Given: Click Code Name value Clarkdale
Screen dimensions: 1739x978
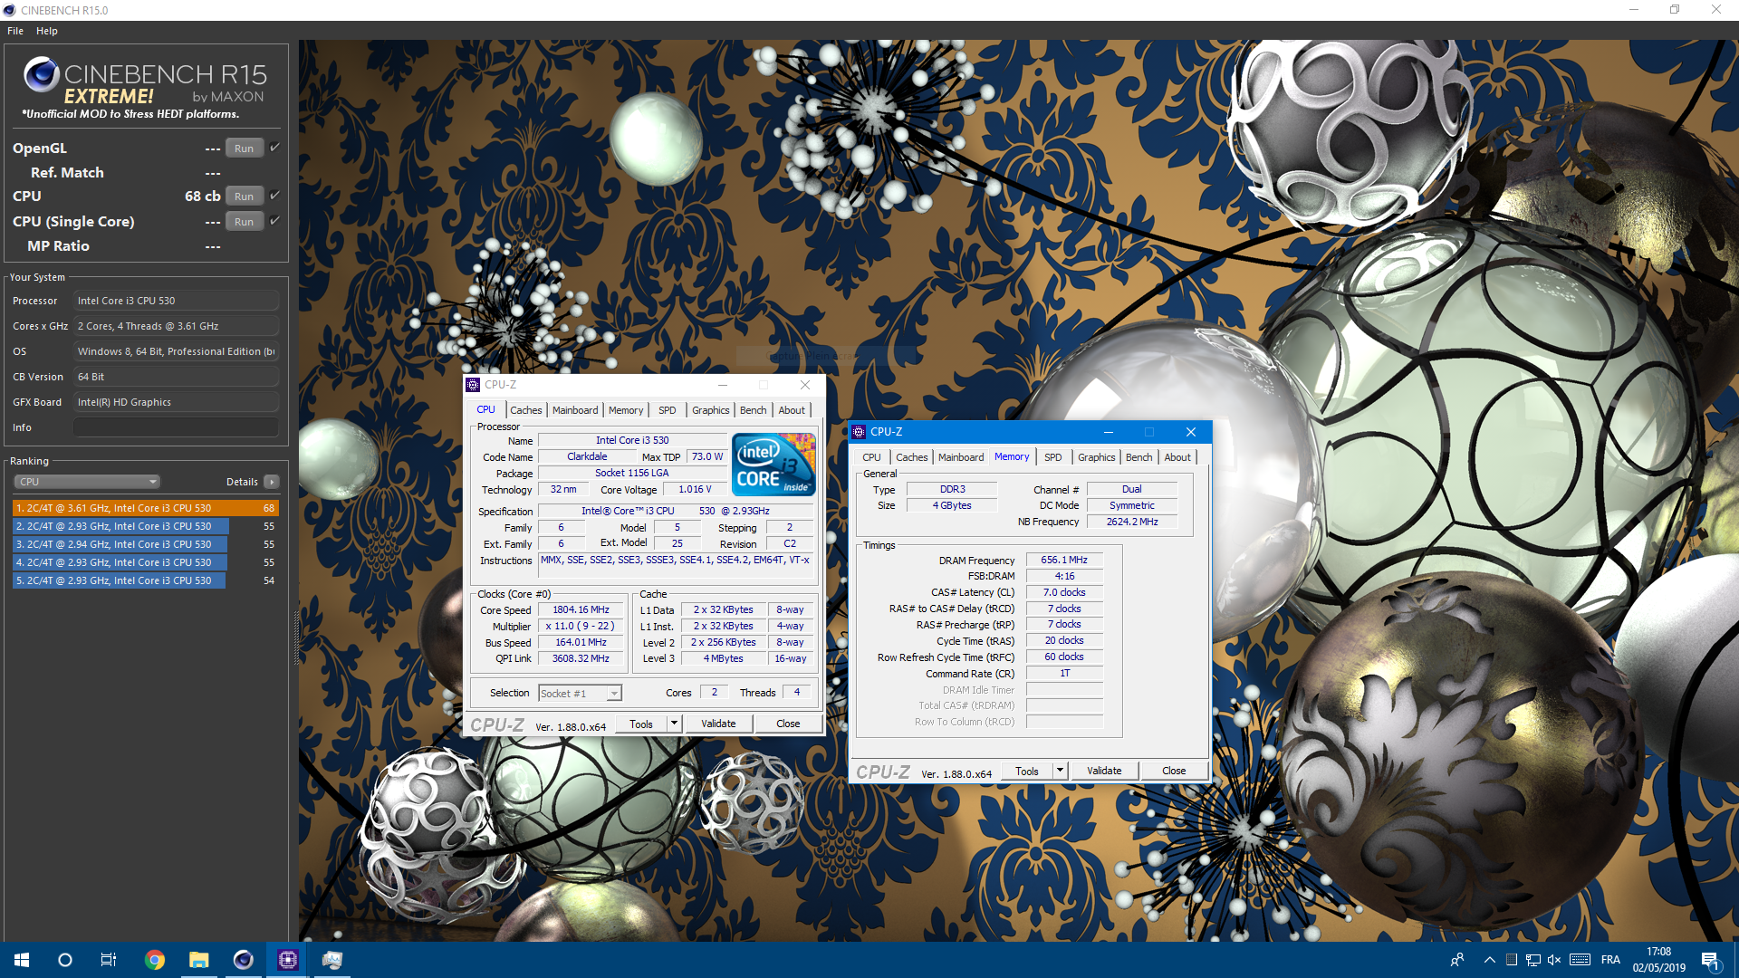Looking at the screenshot, I should pos(587,457).
